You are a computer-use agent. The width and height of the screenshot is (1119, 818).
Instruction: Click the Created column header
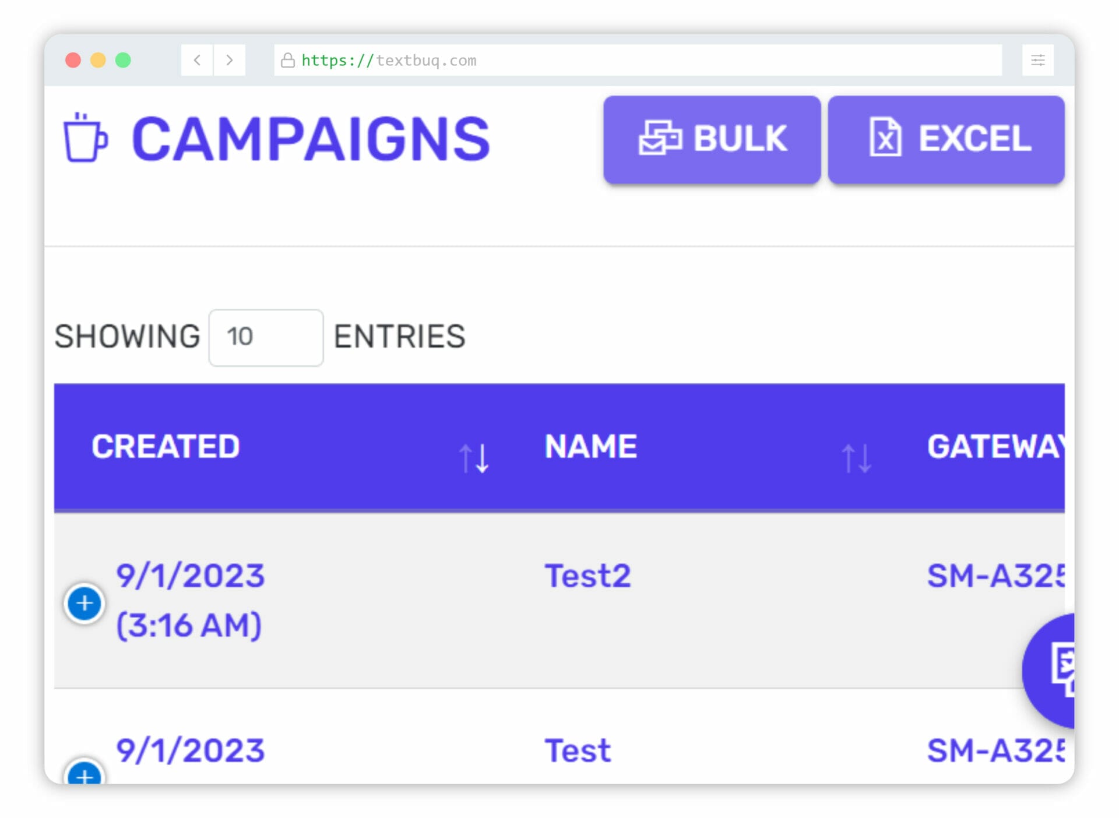click(166, 447)
